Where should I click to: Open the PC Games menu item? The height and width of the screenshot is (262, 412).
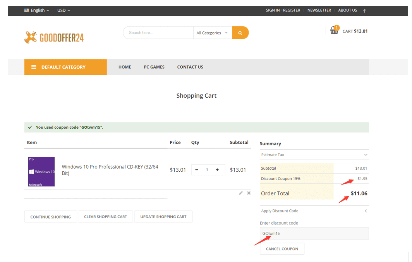(154, 67)
